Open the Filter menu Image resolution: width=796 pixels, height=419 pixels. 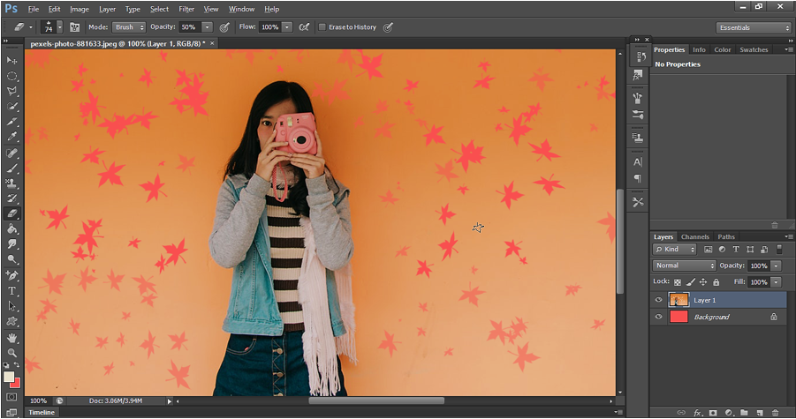point(186,9)
